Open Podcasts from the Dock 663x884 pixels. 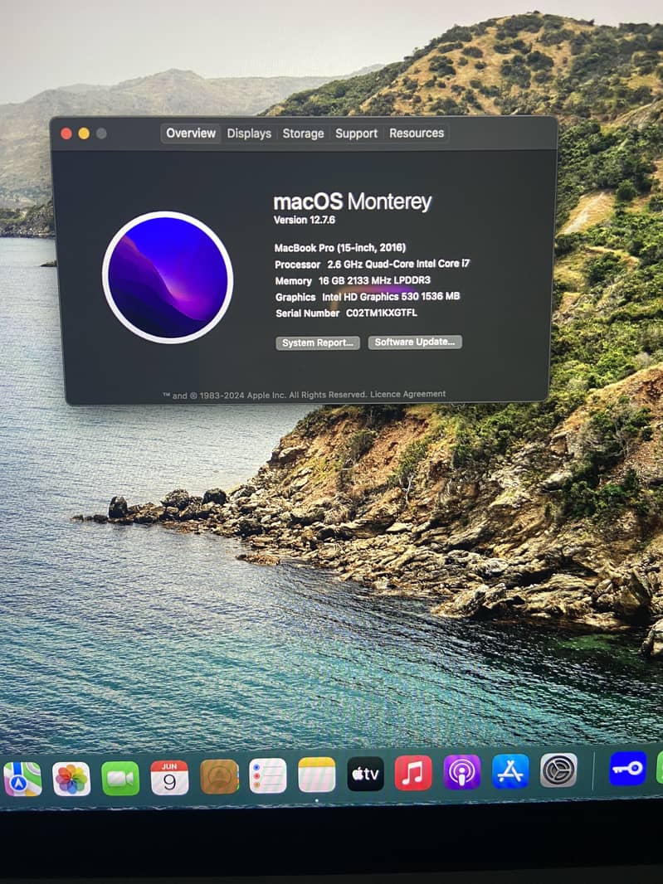click(x=462, y=772)
